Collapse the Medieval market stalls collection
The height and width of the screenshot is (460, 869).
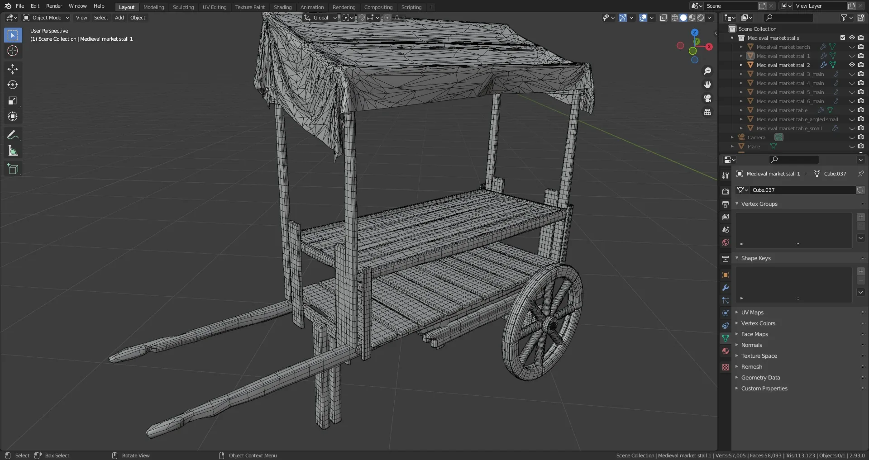(x=732, y=38)
